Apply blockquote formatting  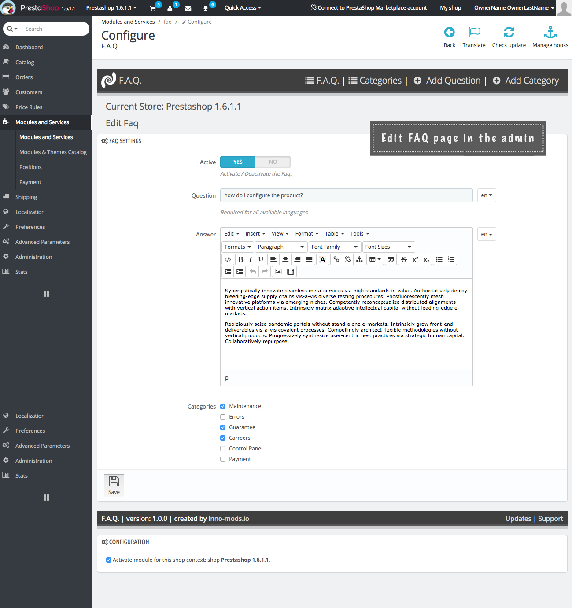click(x=391, y=259)
